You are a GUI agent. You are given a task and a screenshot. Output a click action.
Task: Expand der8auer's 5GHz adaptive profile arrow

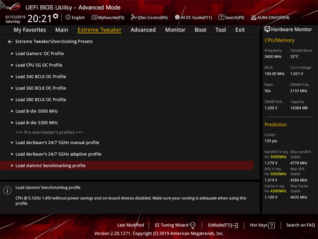(x=12, y=154)
